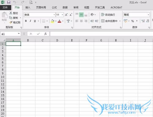Open font settings dialog launcher
The width and height of the screenshot is (153, 117).
72,28
